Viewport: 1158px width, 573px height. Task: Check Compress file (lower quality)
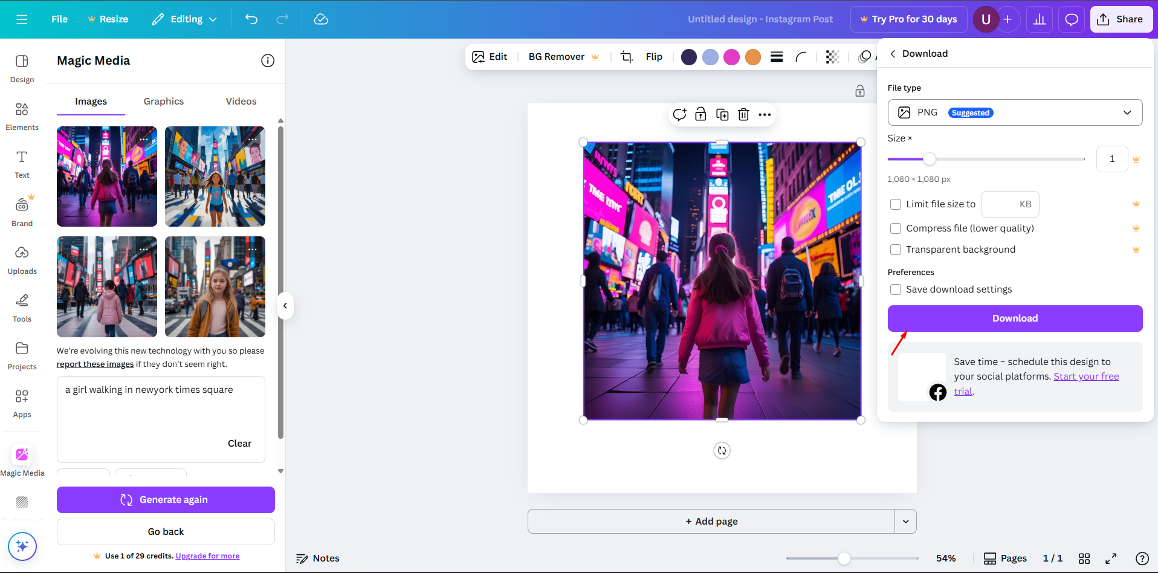click(896, 228)
